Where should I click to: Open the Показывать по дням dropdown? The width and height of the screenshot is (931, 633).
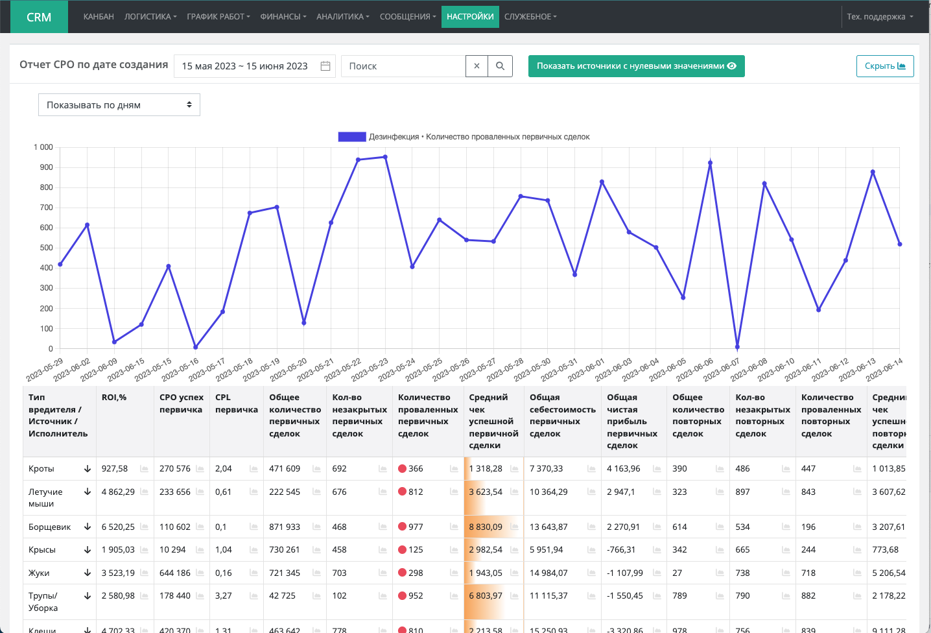pyautogui.click(x=119, y=105)
